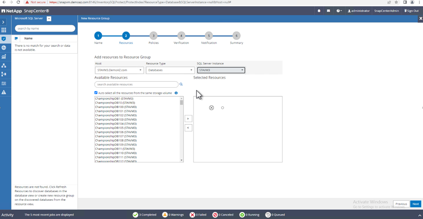Screen dimensions: 423x219
Task: Open the Resource Type Databases dropdown
Action: (x=170, y=70)
